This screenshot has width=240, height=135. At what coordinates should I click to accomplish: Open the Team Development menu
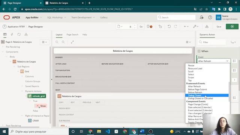coord(83,18)
